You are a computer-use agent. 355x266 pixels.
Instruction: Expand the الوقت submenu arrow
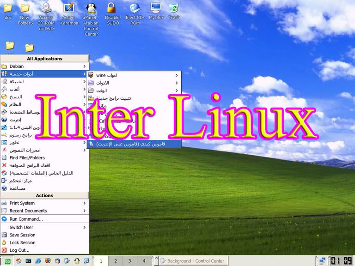pos(177,91)
